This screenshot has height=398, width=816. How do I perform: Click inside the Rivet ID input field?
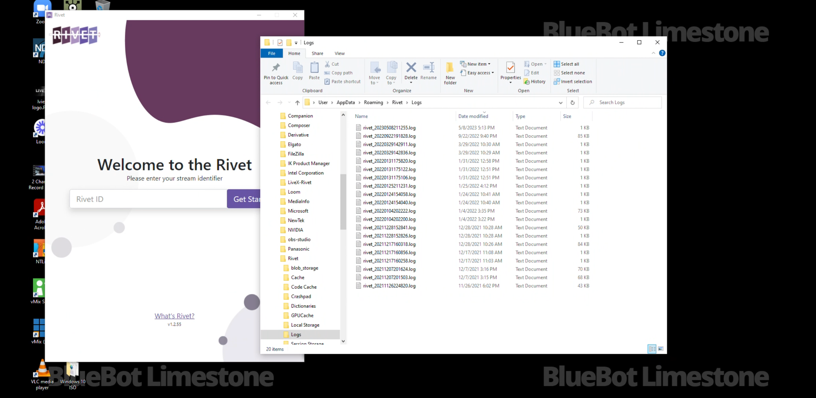148,199
